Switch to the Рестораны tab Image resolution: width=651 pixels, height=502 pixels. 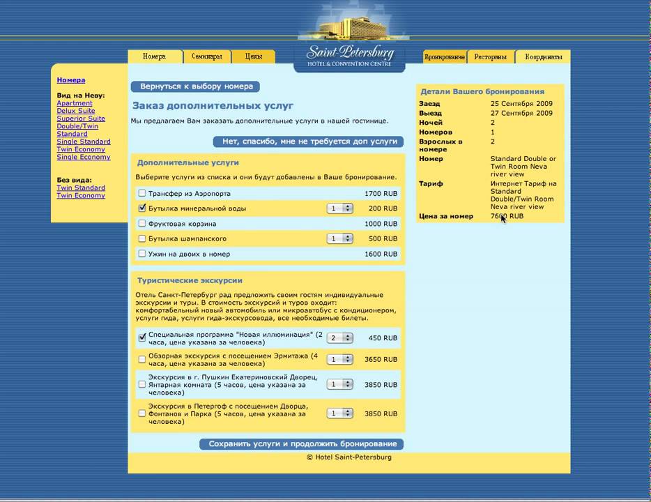point(491,57)
